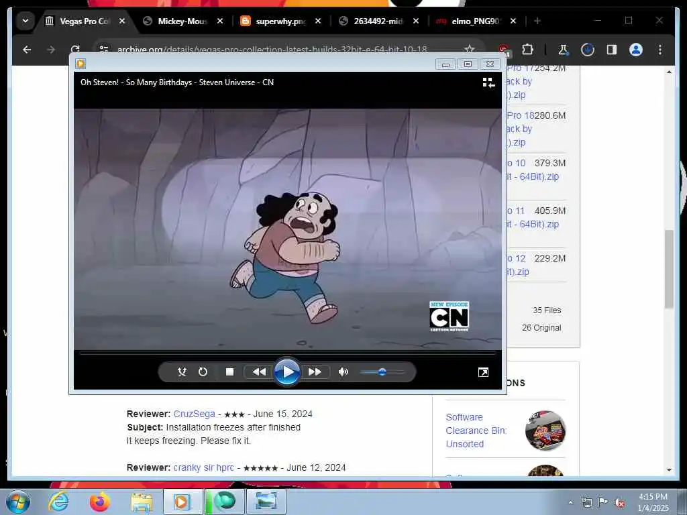Select Windows Media Player taskbar button
The width and height of the screenshot is (687, 515).
coord(182,502)
